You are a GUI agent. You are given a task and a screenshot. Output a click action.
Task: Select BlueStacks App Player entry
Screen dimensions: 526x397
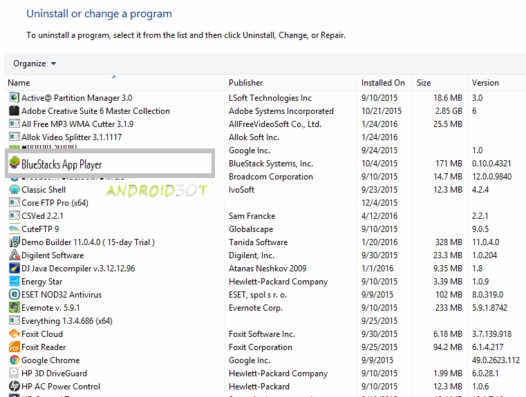point(62,164)
